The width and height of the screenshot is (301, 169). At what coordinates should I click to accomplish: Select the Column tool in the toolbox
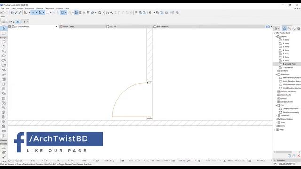point(4,47)
